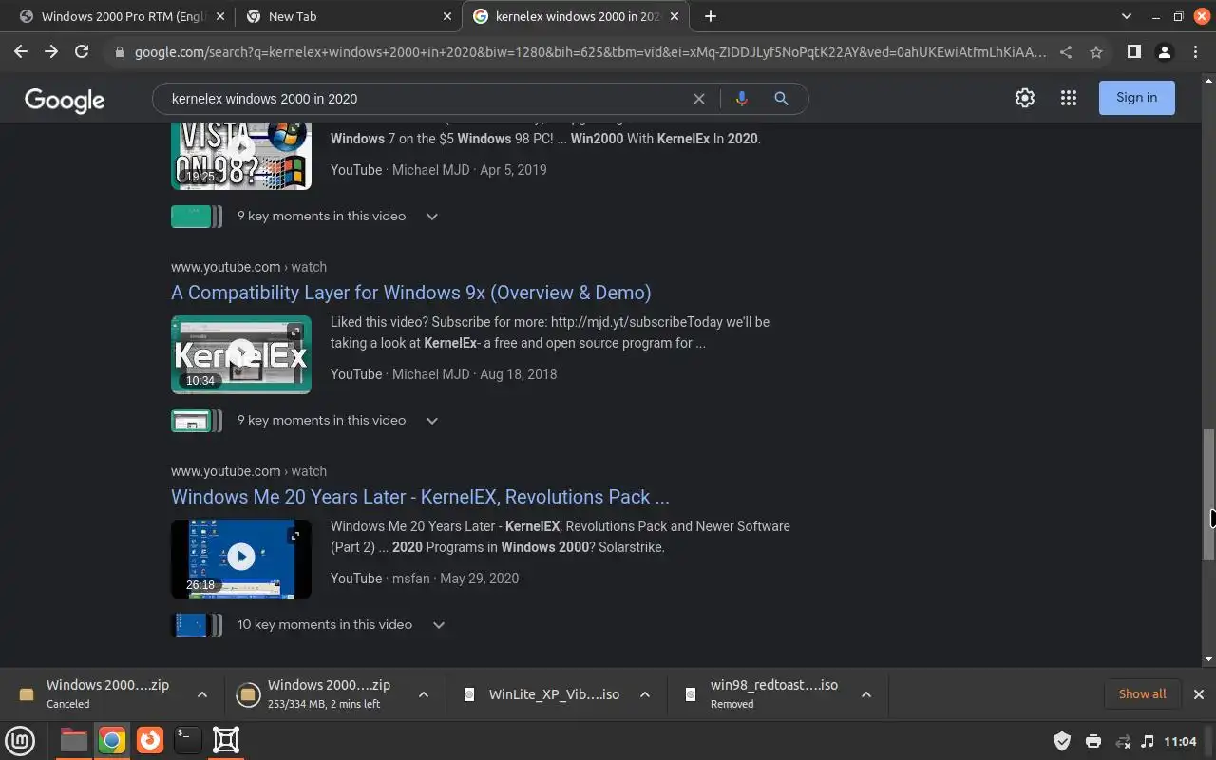Screen dimensions: 1216x760
Task: Play the KernelEx 10:34 video thumbnail
Action: click(x=241, y=354)
